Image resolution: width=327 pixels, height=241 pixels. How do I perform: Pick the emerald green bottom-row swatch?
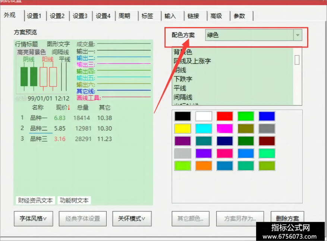tap(246, 166)
